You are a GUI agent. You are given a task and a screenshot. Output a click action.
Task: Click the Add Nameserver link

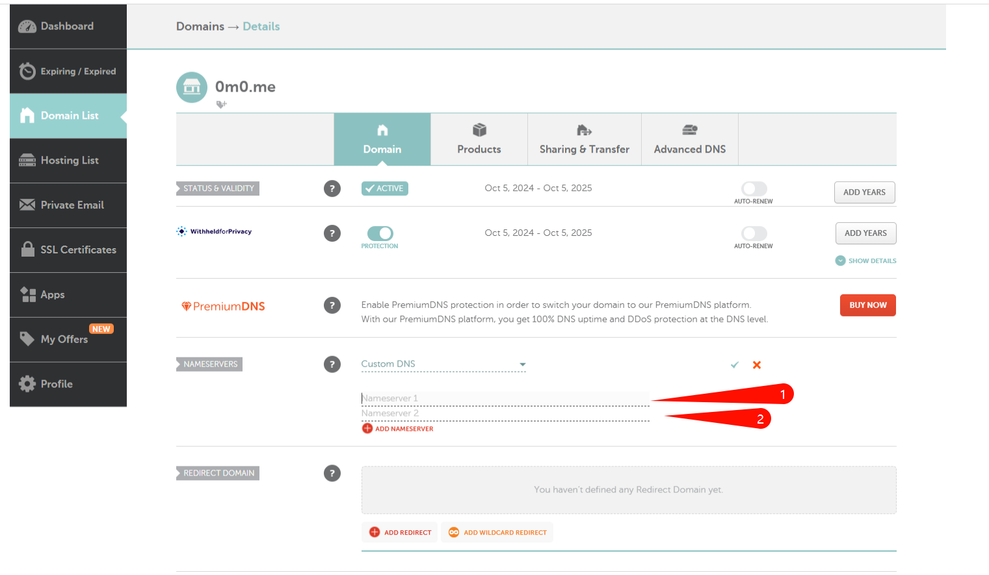[398, 429]
